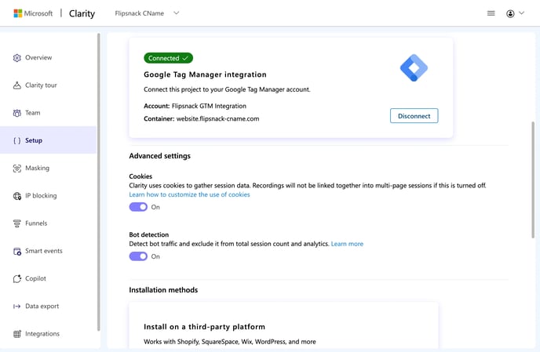The width and height of the screenshot is (540, 352).
Task: Open Smart events settings
Action: pos(48,251)
